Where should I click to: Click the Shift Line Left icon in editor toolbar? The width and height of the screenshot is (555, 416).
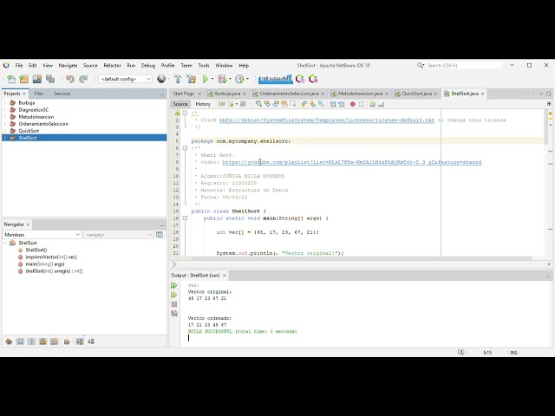pyautogui.click(x=332, y=104)
